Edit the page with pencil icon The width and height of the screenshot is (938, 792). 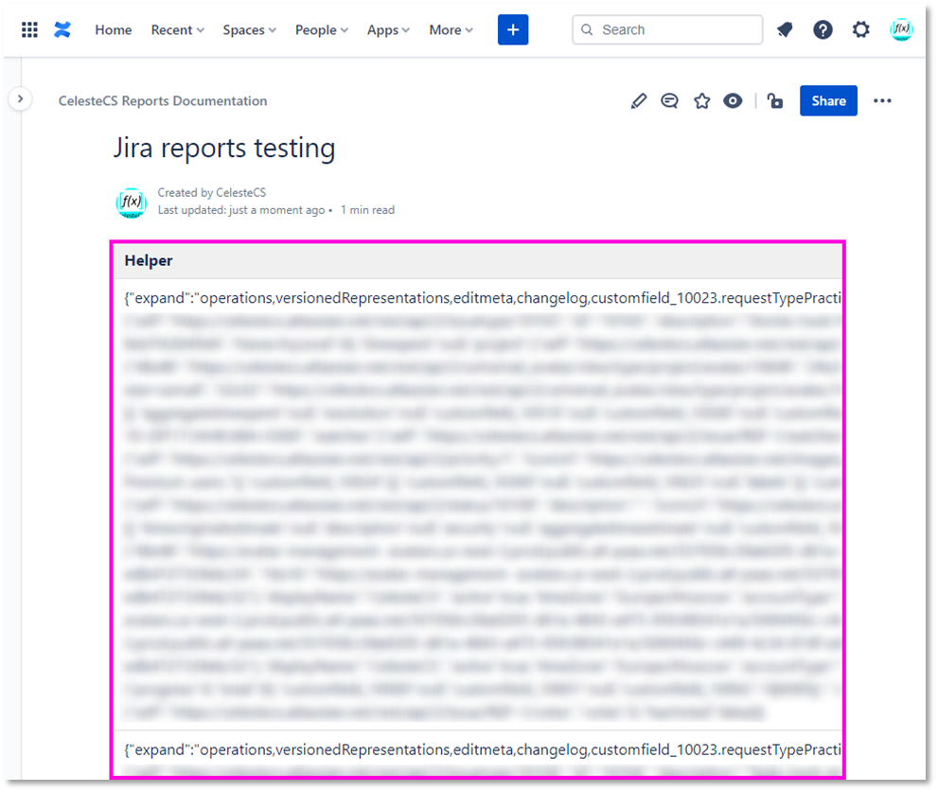[x=638, y=101]
